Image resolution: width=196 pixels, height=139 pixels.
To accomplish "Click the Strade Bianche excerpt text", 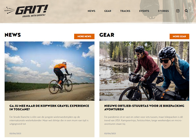I will click(x=49, y=120).
